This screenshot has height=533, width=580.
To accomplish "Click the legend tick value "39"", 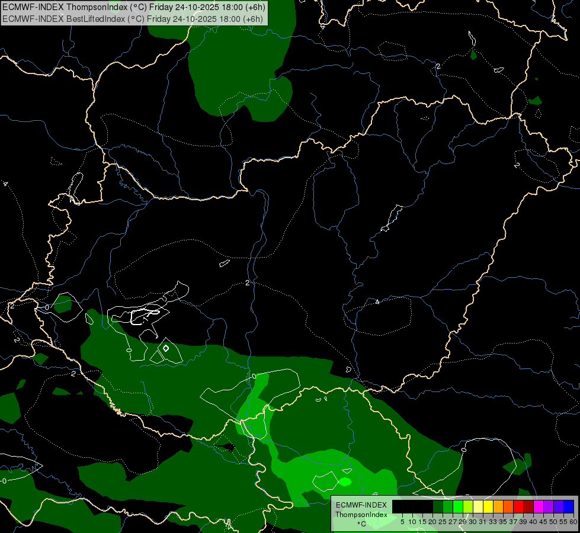I will pyautogui.click(x=523, y=522).
